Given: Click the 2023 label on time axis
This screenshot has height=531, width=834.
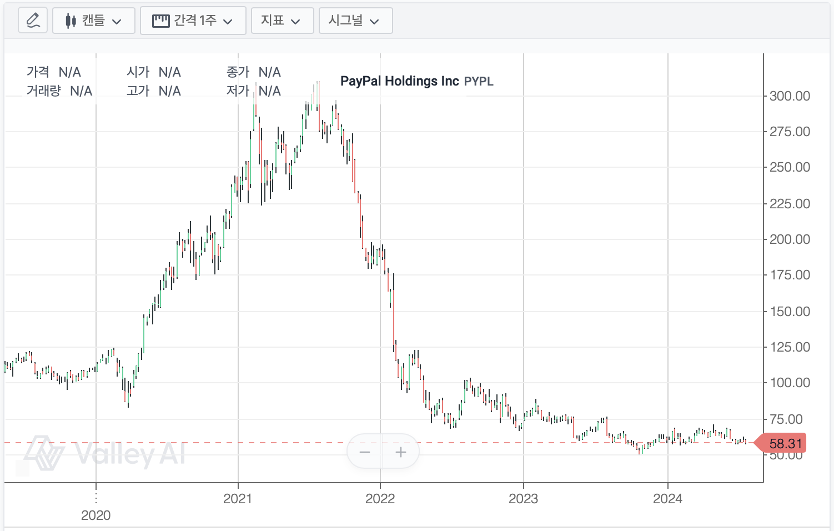Looking at the screenshot, I should tap(523, 498).
